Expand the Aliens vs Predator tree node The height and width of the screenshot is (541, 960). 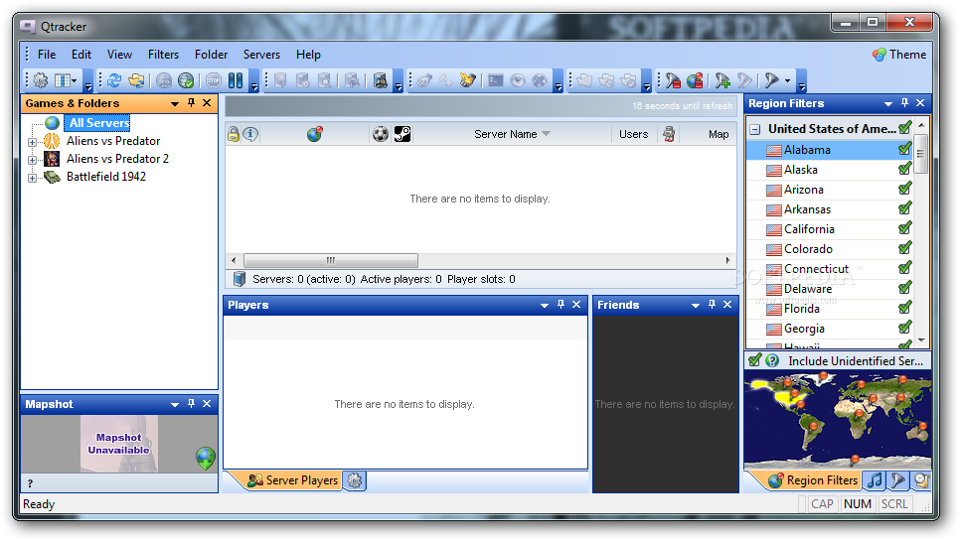tap(32, 142)
